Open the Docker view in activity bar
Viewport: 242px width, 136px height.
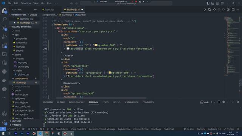click(x=4, y=80)
